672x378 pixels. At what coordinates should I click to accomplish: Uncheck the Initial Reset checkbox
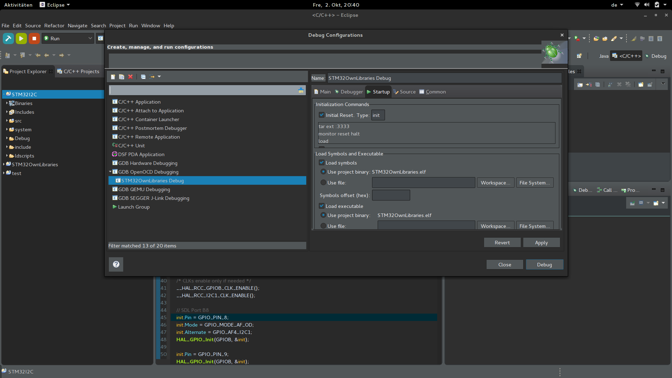point(322,115)
